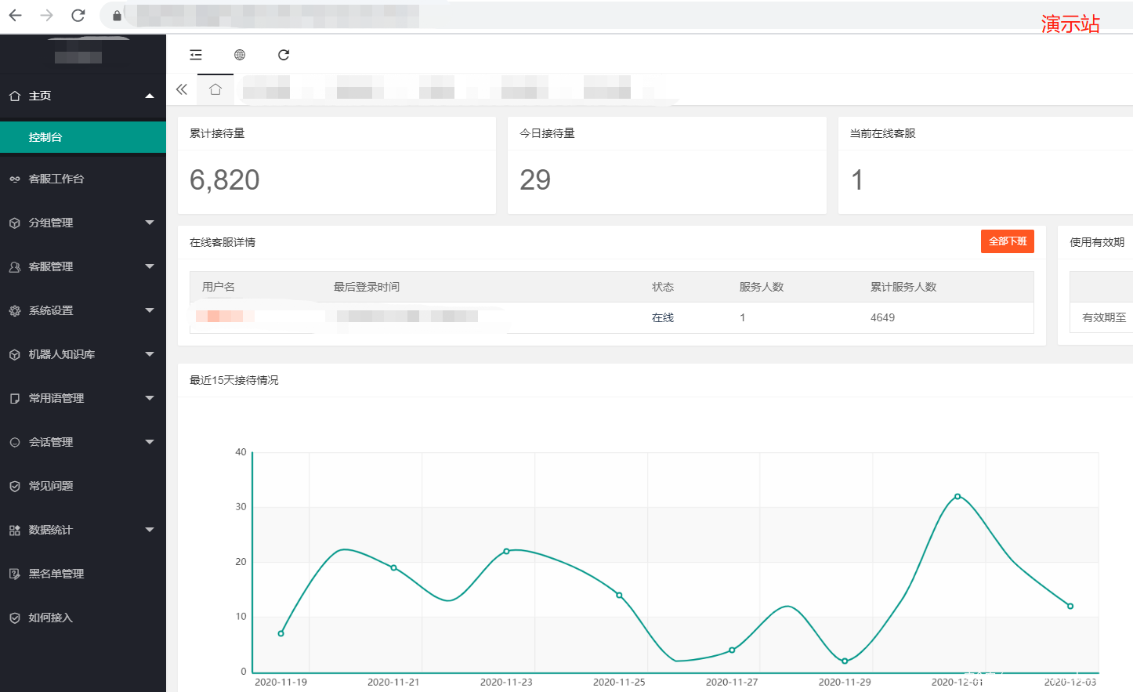Expand the 数据统计 menu
Image resolution: width=1133 pixels, height=692 pixels.
tap(82, 530)
